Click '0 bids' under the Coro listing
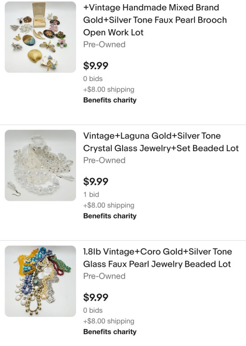246x346 pixels. (93, 310)
